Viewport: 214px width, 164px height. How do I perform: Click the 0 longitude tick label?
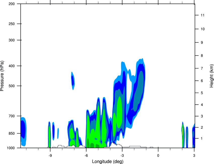158,155
